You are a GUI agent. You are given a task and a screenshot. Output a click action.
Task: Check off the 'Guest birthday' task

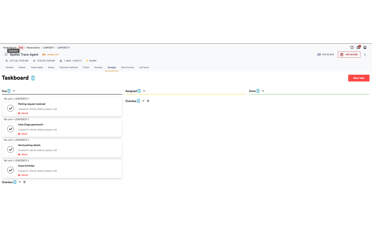click(x=10, y=170)
